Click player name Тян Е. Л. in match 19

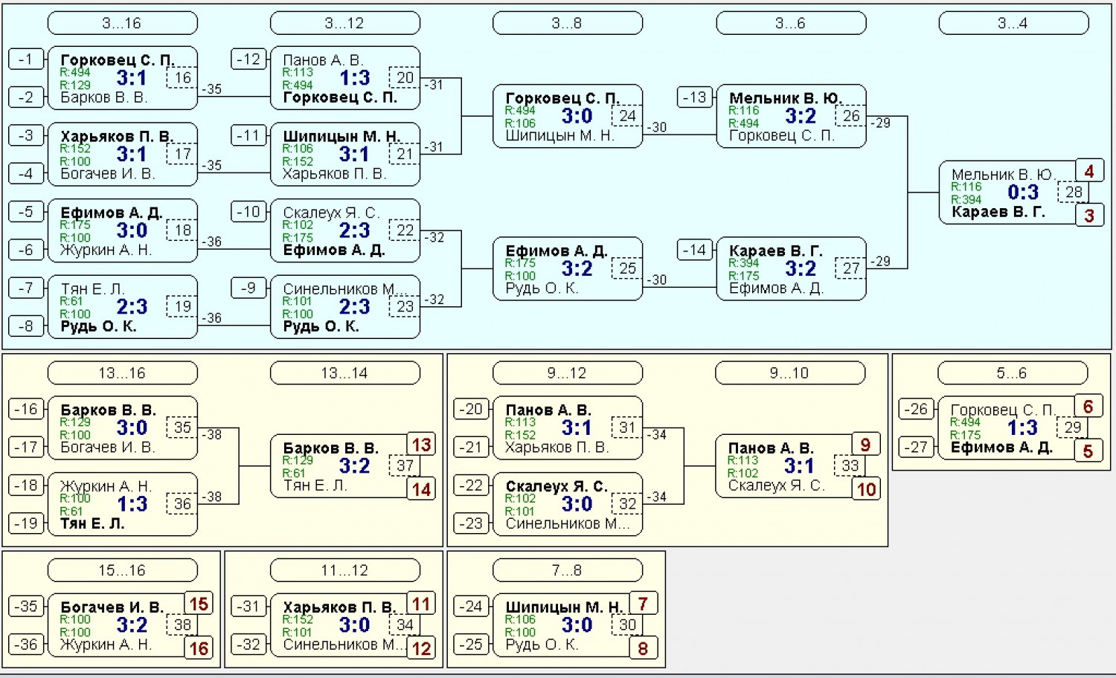tap(92, 288)
